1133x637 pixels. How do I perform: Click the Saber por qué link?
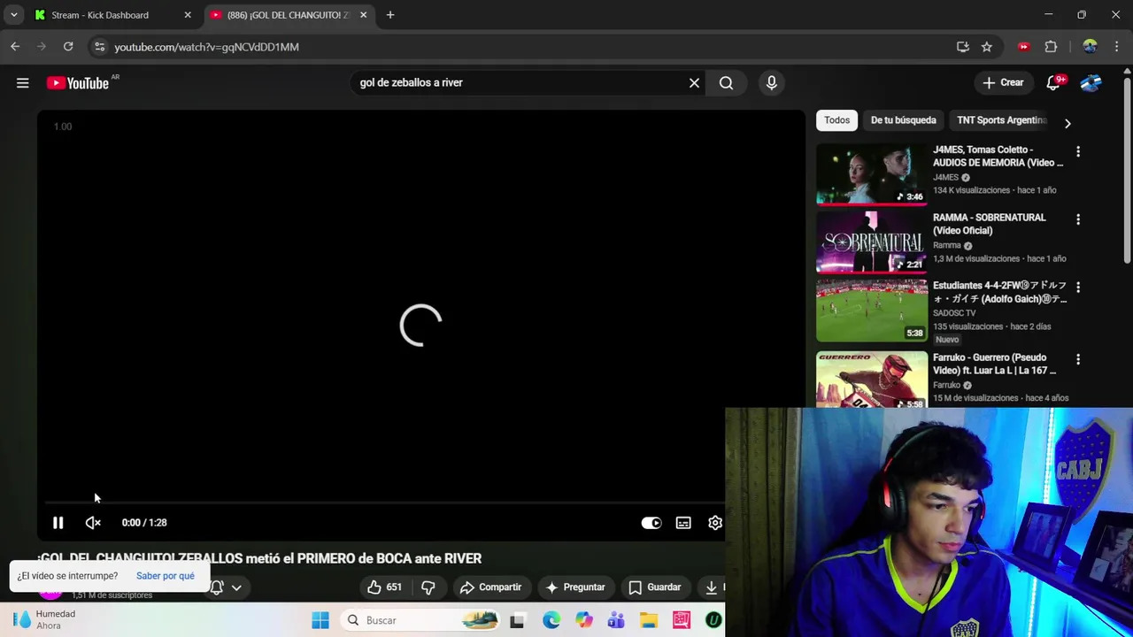pyautogui.click(x=166, y=576)
